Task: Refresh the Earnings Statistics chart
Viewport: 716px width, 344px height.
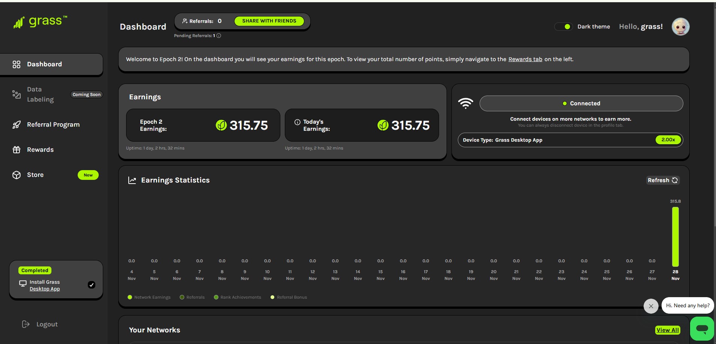Action: [663, 180]
